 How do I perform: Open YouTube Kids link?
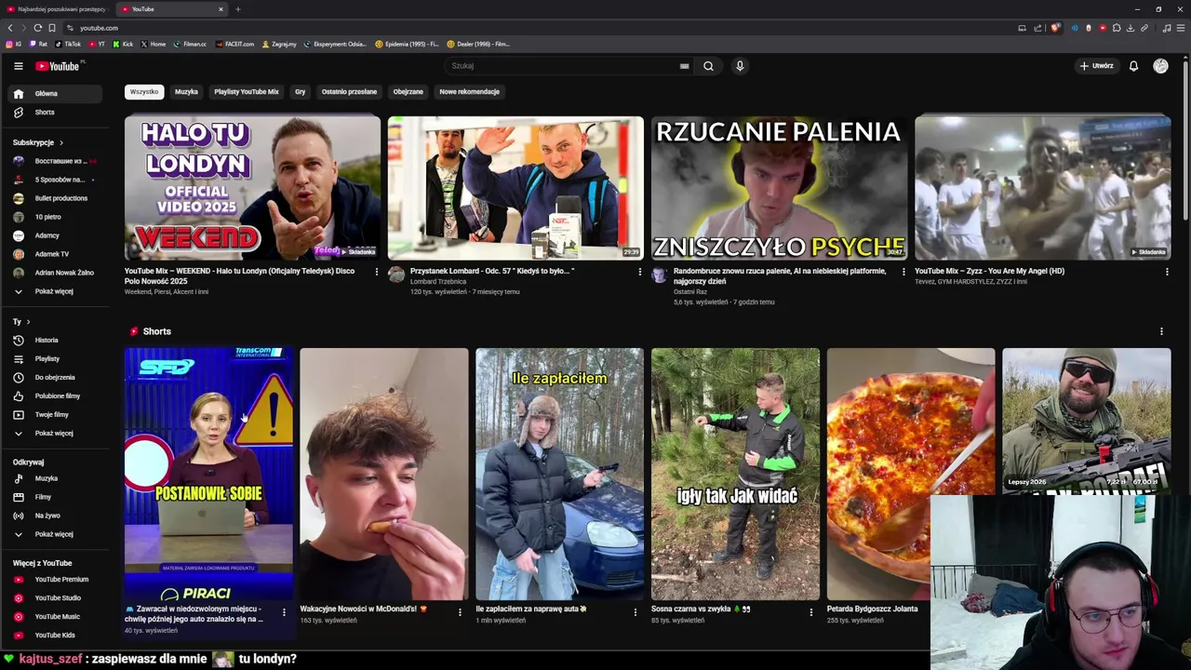[55, 635]
